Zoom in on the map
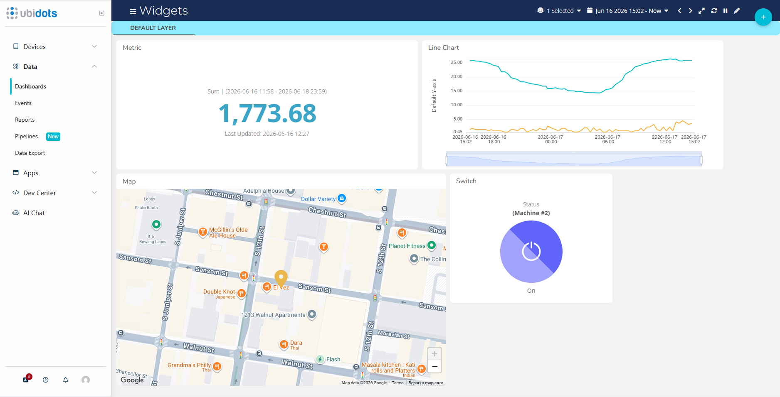 point(434,354)
